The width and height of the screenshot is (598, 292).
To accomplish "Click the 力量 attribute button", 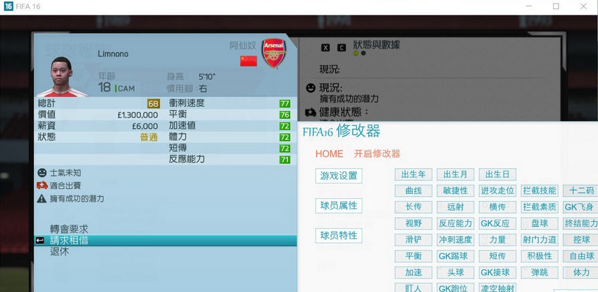I will coord(498,240).
